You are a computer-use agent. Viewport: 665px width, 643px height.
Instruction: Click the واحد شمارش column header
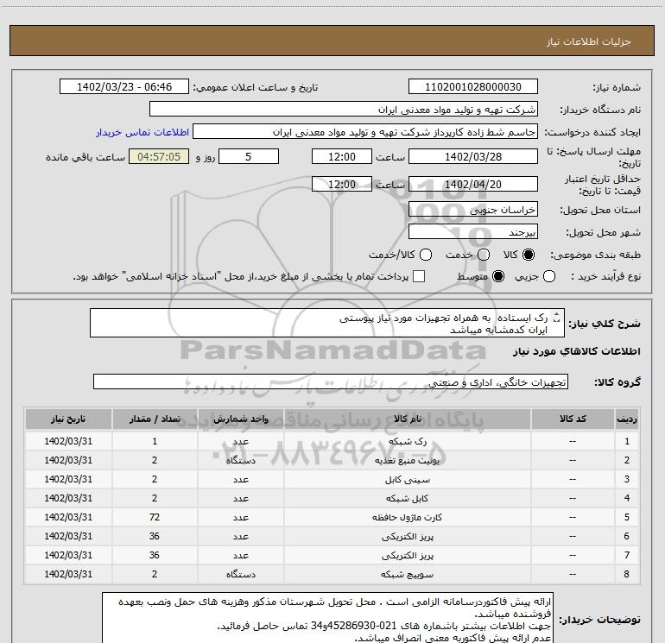click(240, 419)
